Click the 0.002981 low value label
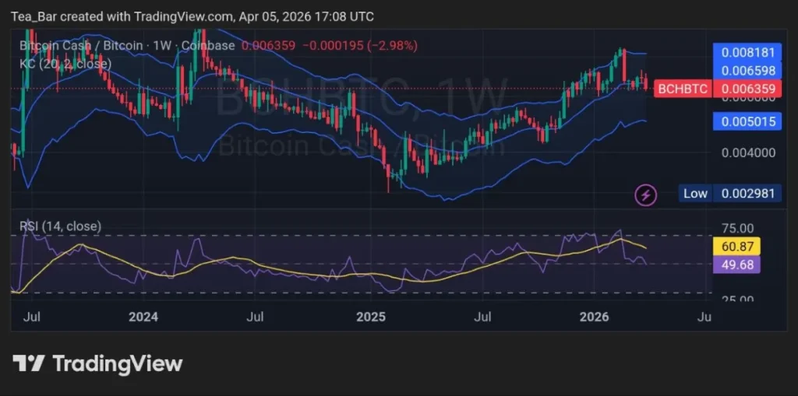The height and width of the screenshot is (396, 798). [x=748, y=193]
